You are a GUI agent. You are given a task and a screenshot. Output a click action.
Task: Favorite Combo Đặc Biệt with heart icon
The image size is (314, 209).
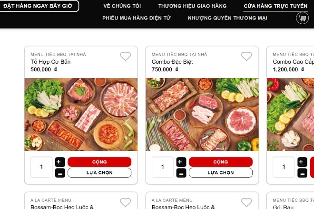click(246, 57)
